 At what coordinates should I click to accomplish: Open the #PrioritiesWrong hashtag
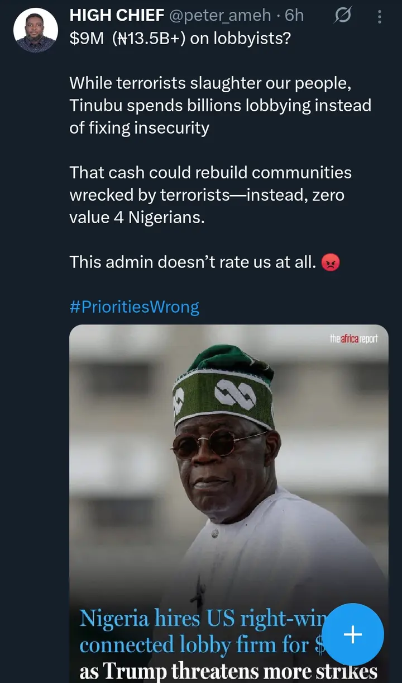click(x=134, y=307)
